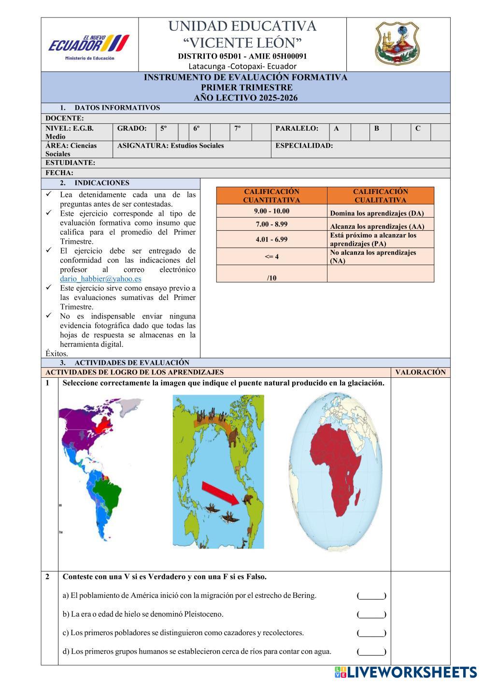483x684 pixels.
Task: Open the dario_habbier@yahoo.es email link
Action: click(x=100, y=279)
